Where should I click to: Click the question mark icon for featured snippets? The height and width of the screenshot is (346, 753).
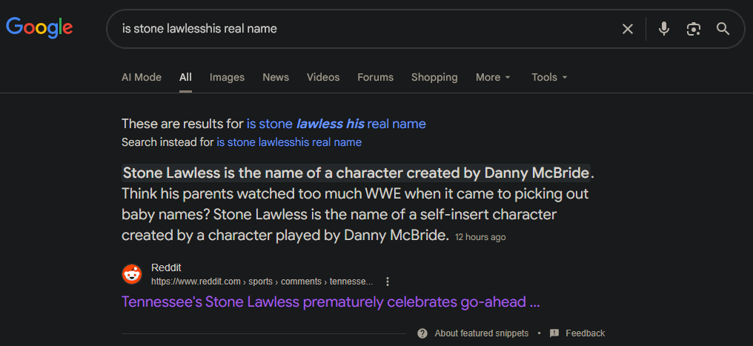click(422, 333)
